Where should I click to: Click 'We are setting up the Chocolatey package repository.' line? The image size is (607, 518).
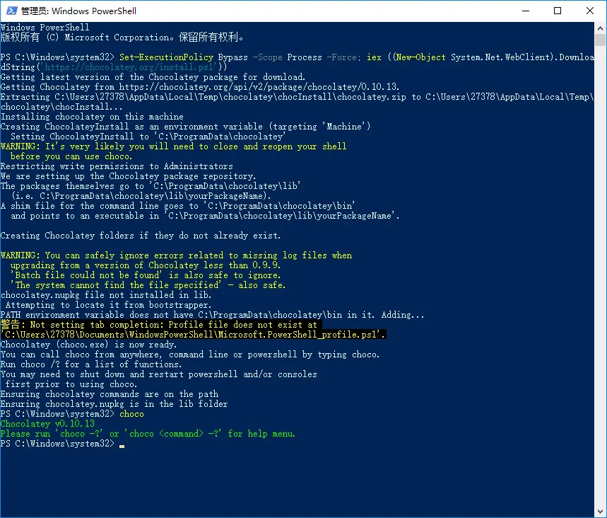tap(128, 176)
